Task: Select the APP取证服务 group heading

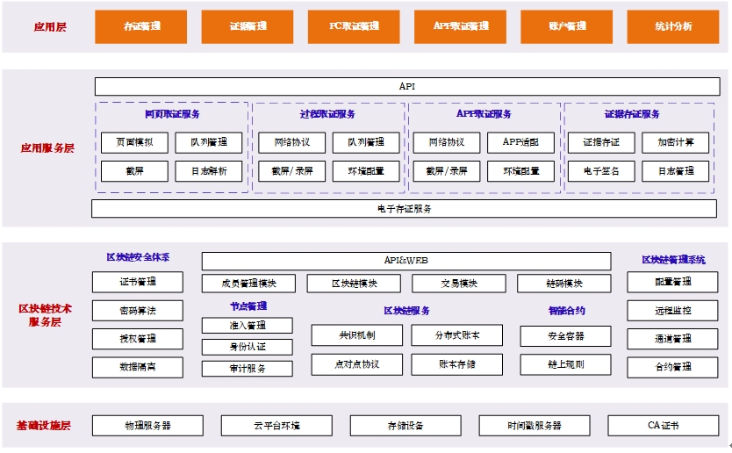Action: coord(484,114)
